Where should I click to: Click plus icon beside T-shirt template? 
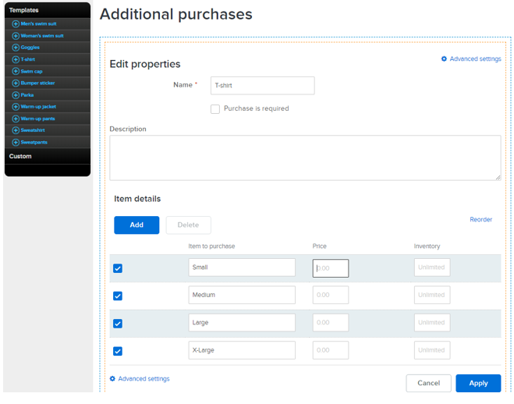(x=16, y=59)
